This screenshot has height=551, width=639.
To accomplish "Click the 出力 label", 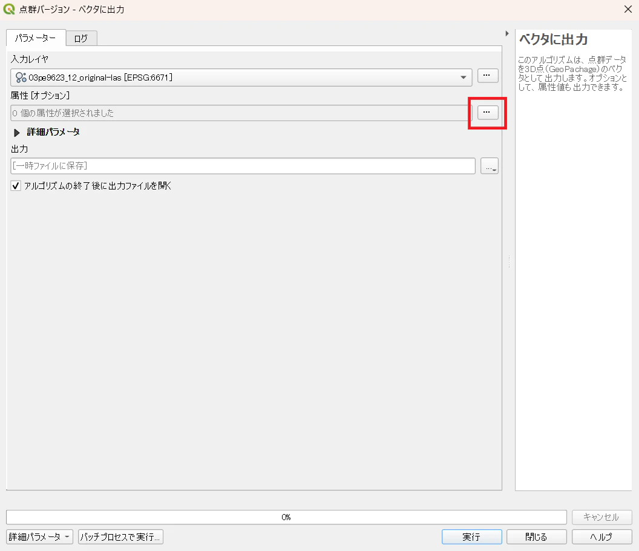I will pyautogui.click(x=19, y=149).
